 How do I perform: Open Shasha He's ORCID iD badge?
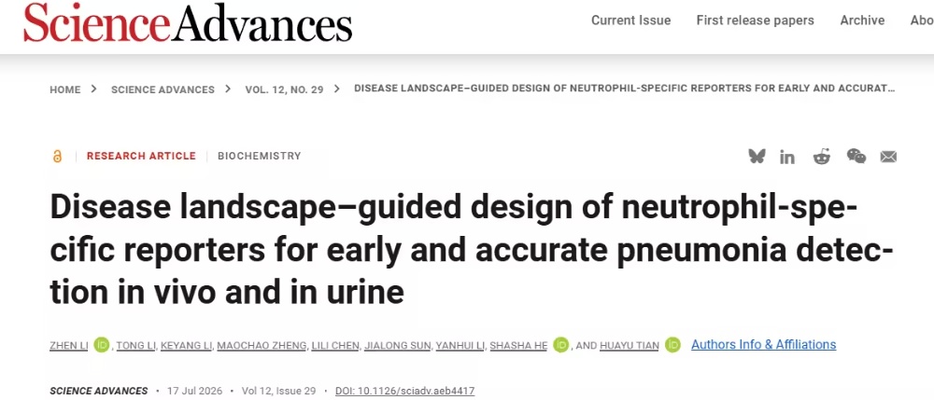tap(560, 345)
